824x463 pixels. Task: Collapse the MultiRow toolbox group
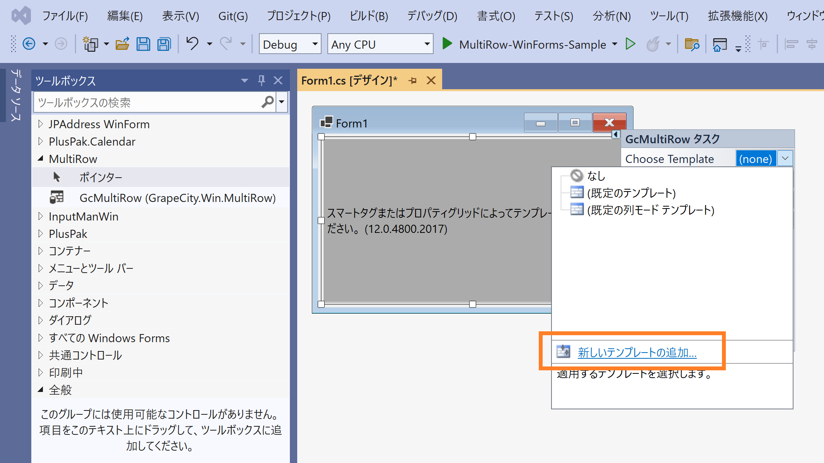pyautogui.click(x=41, y=159)
